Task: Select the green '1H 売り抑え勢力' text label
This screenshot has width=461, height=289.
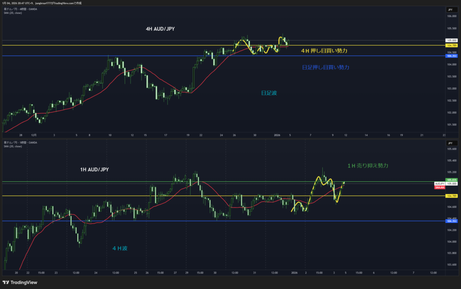Action: [368, 166]
